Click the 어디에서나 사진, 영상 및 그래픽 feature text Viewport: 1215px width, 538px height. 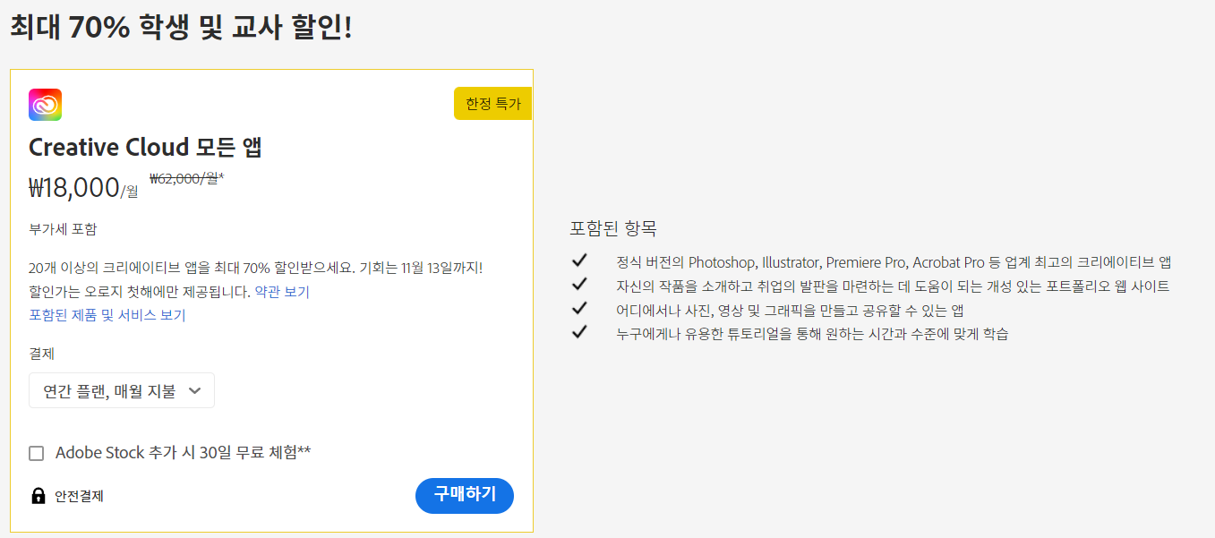790,311
